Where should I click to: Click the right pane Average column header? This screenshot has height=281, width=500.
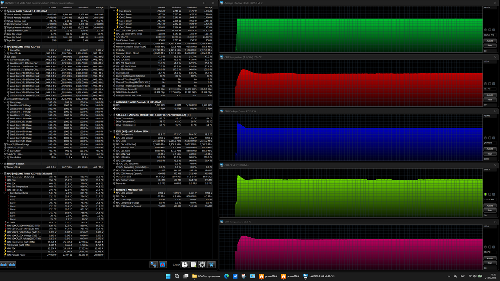pos(205,7)
